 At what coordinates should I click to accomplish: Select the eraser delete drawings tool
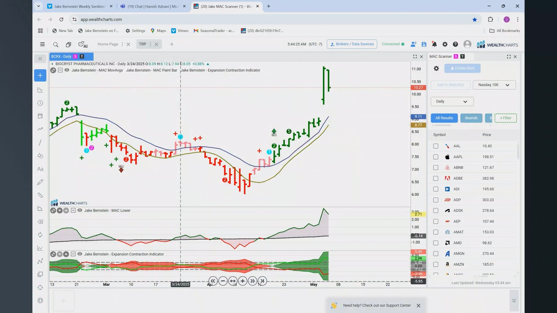(x=40, y=222)
